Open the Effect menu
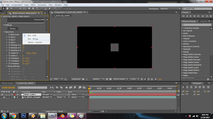 pyautogui.click(x=33, y=5)
